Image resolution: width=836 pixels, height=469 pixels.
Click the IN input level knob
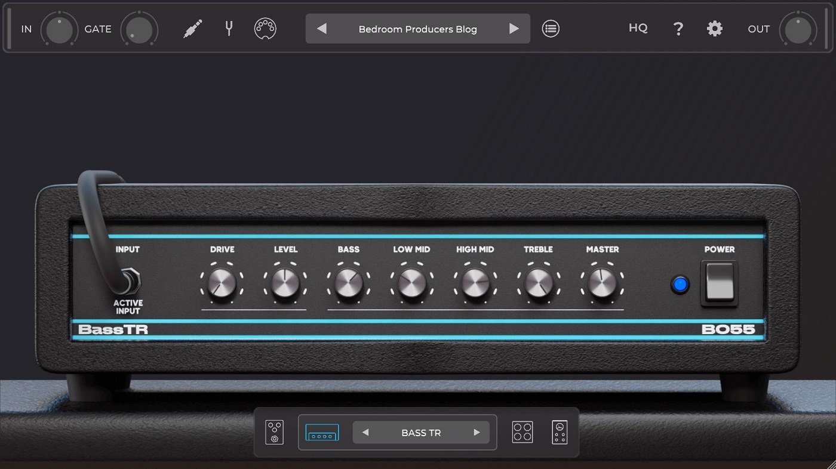coord(59,29)
